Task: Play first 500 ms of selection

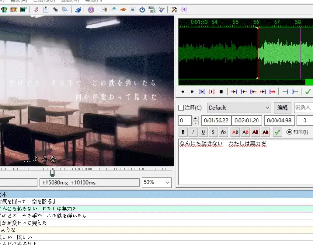Action: point(253,92)
